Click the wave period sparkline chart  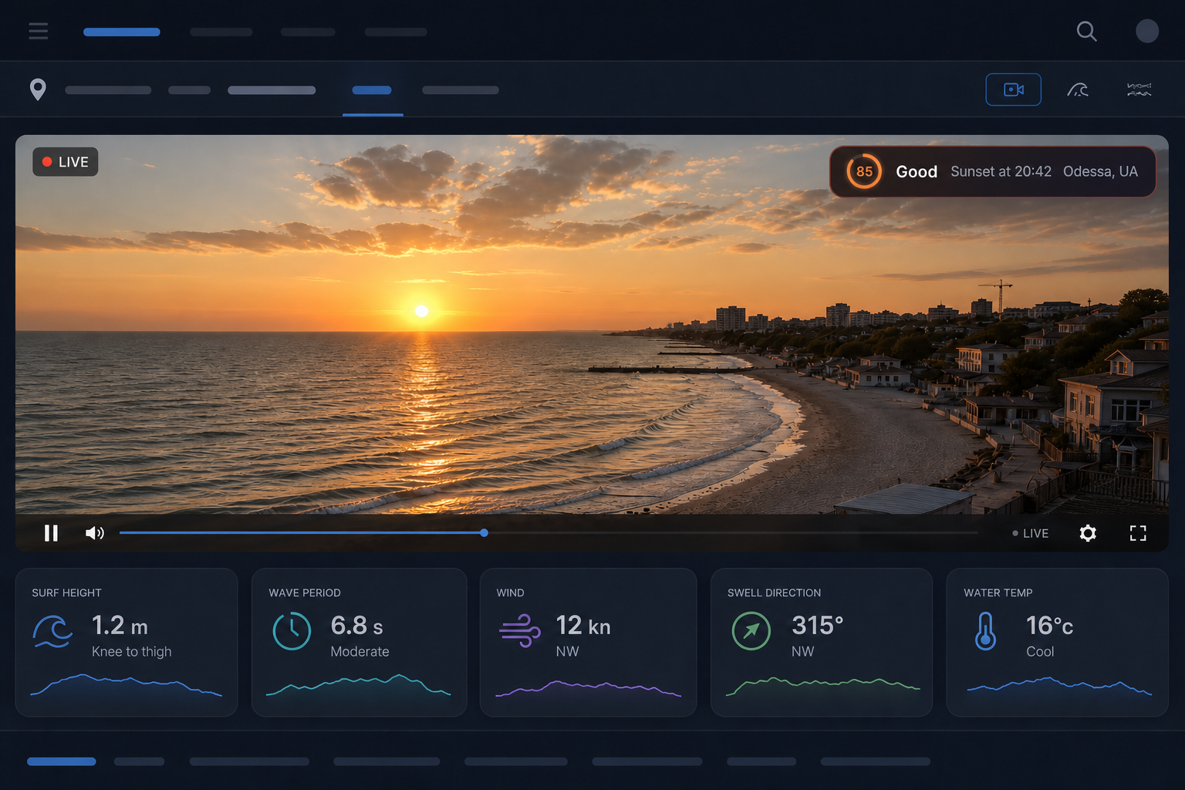click(x=359, y=685)
